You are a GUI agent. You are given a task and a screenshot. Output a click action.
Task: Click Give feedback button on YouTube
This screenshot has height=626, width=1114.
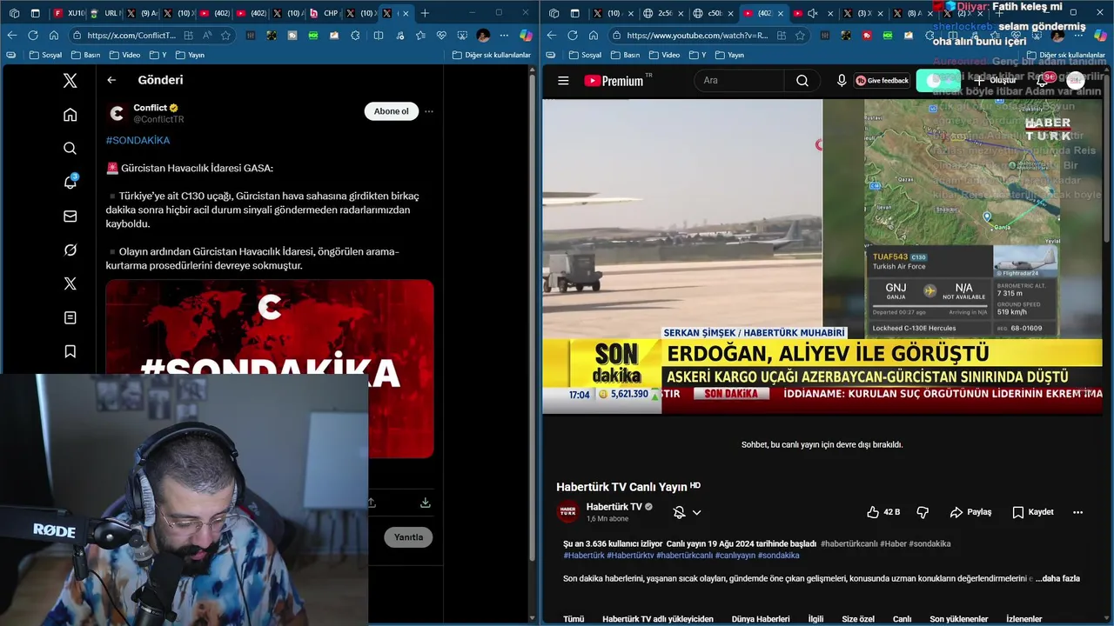pyautogui.click(x=882, y=81)
